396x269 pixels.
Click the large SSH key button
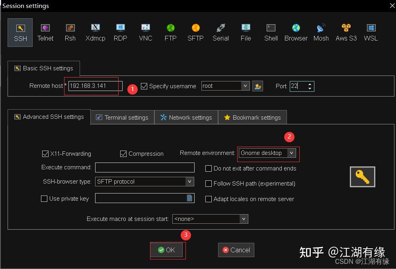(x=362, y=177)
